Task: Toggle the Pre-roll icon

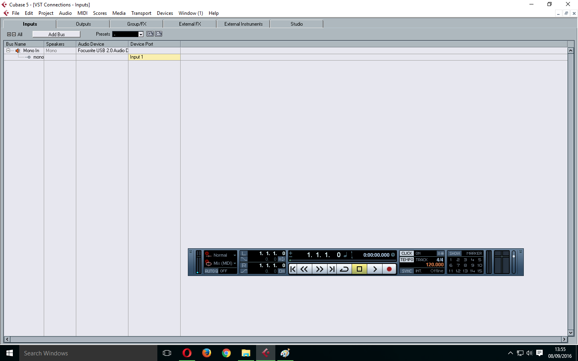Action: tap(282, 259)
